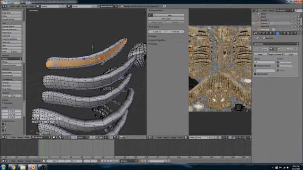
Task: Move modifier up in stack arrow
Action: (288, 49)
